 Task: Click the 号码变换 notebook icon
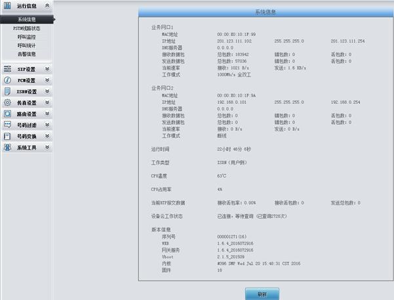7,136
